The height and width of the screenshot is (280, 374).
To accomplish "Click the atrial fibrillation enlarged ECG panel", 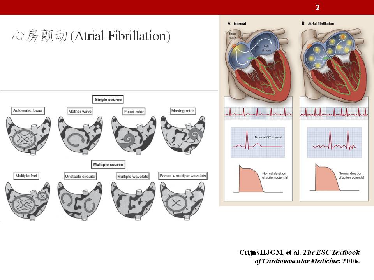I will coord(334,142).
